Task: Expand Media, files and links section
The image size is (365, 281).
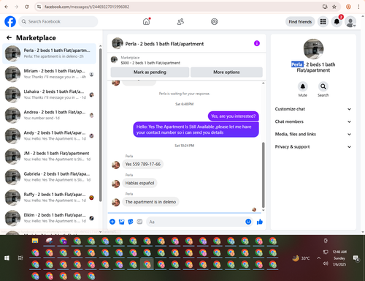Action: (313, 134)
